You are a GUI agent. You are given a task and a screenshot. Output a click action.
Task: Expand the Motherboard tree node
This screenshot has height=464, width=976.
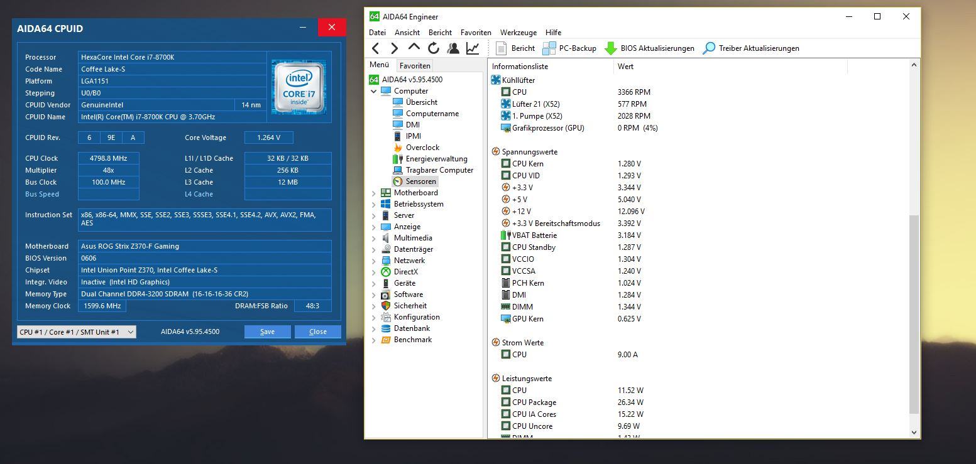pyautogui.click(x=374, y=193)
